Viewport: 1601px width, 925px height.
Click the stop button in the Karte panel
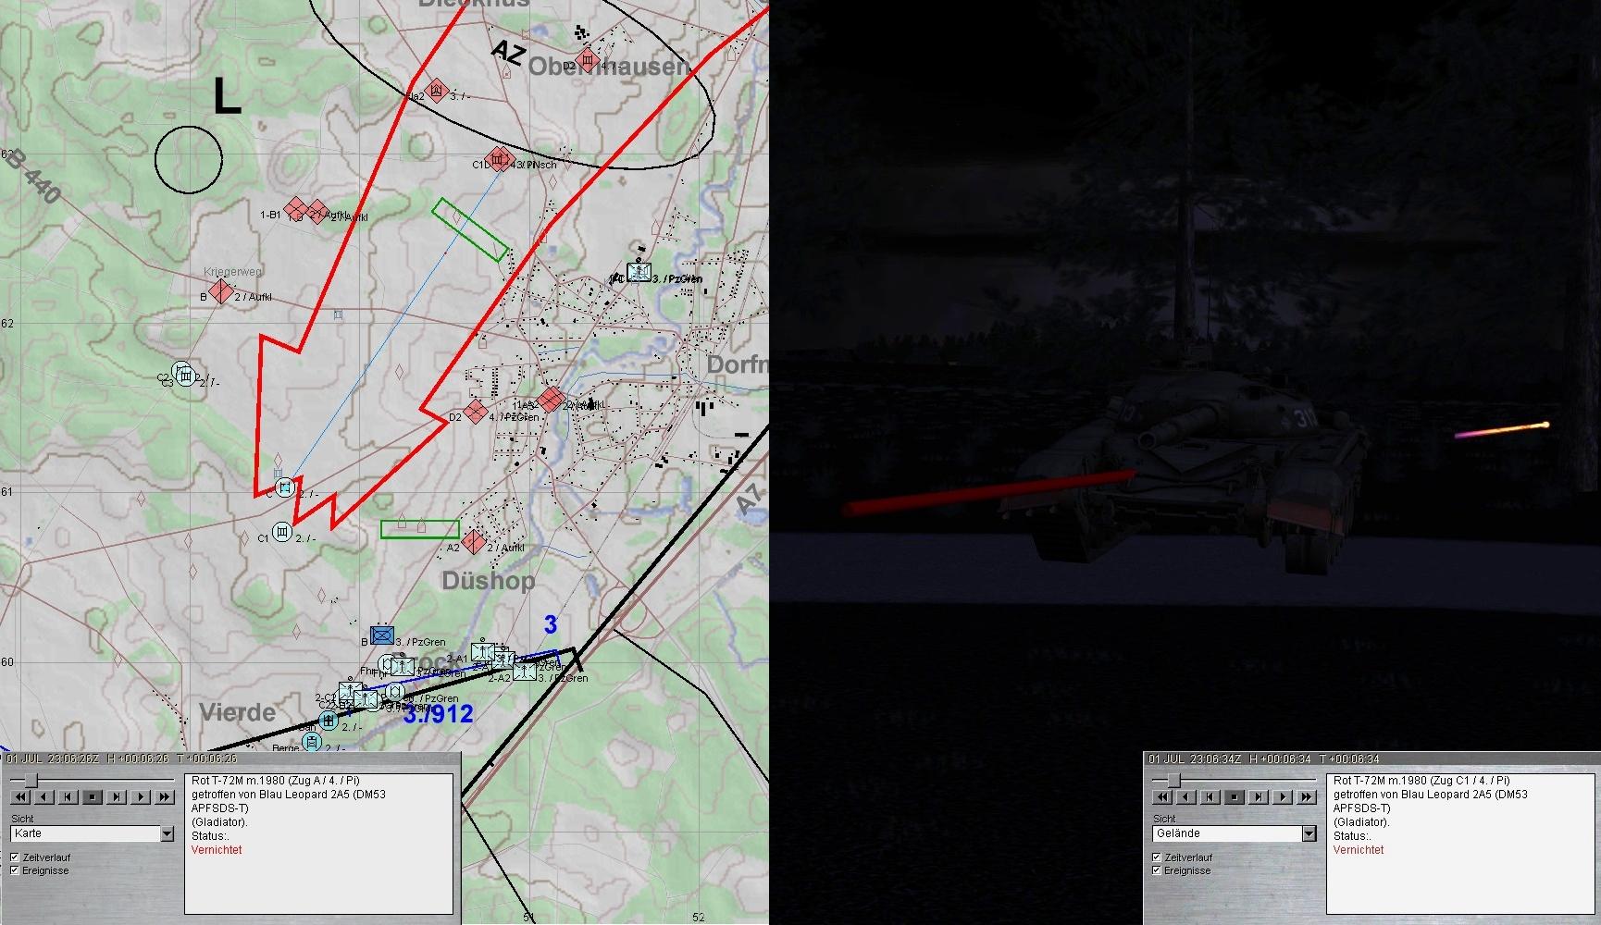92,796
